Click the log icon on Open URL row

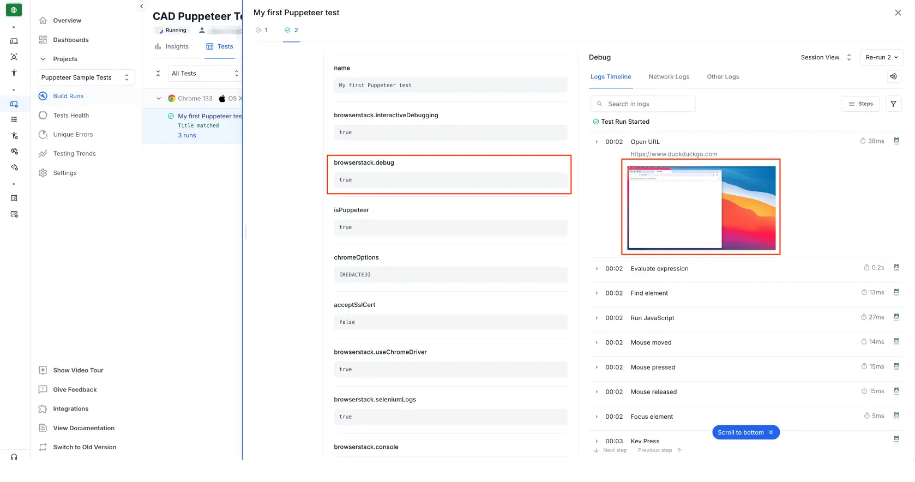896,141
